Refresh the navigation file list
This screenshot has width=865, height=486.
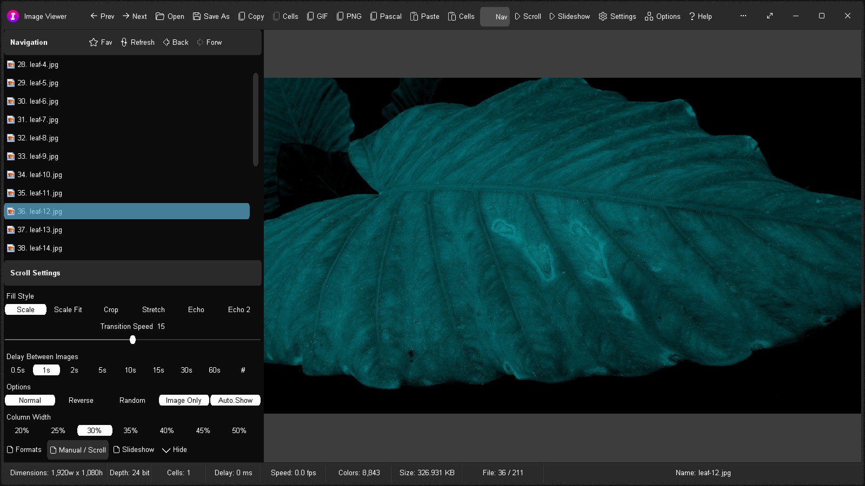(137, 42)
